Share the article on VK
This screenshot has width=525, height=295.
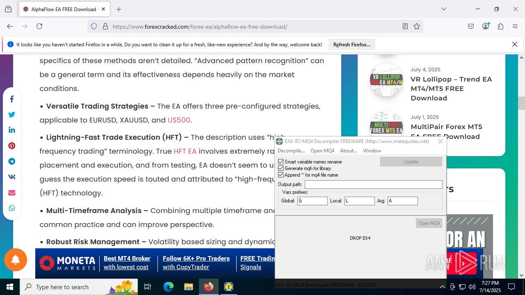(x=12, y=177)
